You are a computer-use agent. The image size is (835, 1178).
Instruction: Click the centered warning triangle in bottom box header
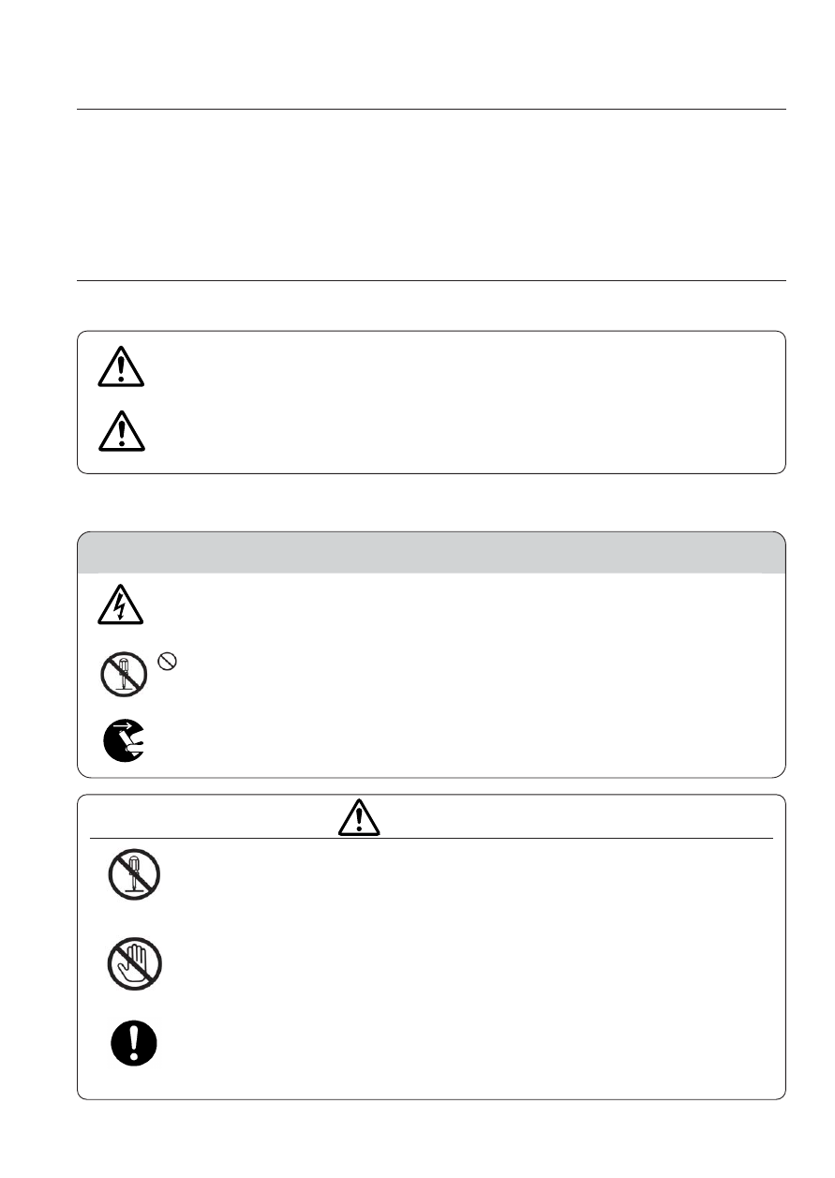pos(358,819)
